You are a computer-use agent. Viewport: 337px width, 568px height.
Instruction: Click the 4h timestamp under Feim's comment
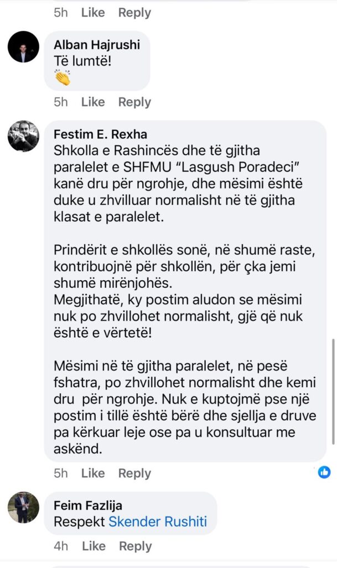(x=61, y=546)
